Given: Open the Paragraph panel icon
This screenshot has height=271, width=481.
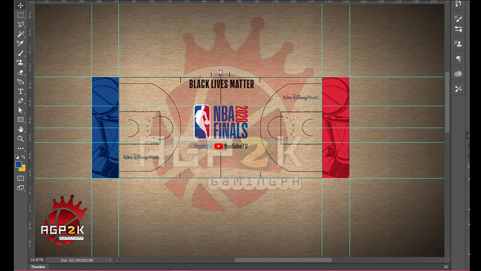Looking at the screenshot, I should [x=458, y=59].
